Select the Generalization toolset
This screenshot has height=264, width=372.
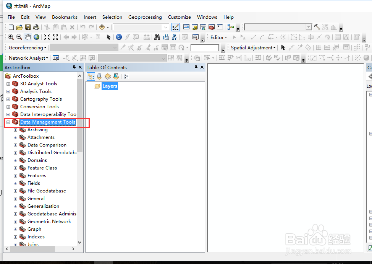click(43, 206)
